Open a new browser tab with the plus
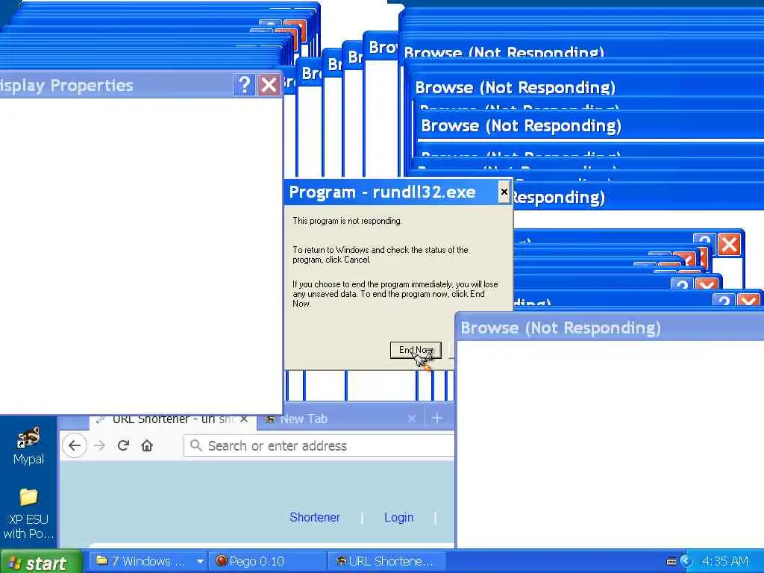 pyautogui.click(x=437, y=418)
